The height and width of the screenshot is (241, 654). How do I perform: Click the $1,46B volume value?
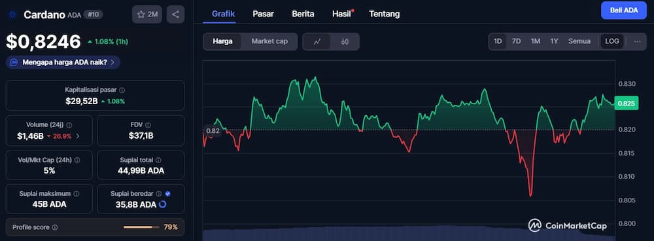coord(30,136)
